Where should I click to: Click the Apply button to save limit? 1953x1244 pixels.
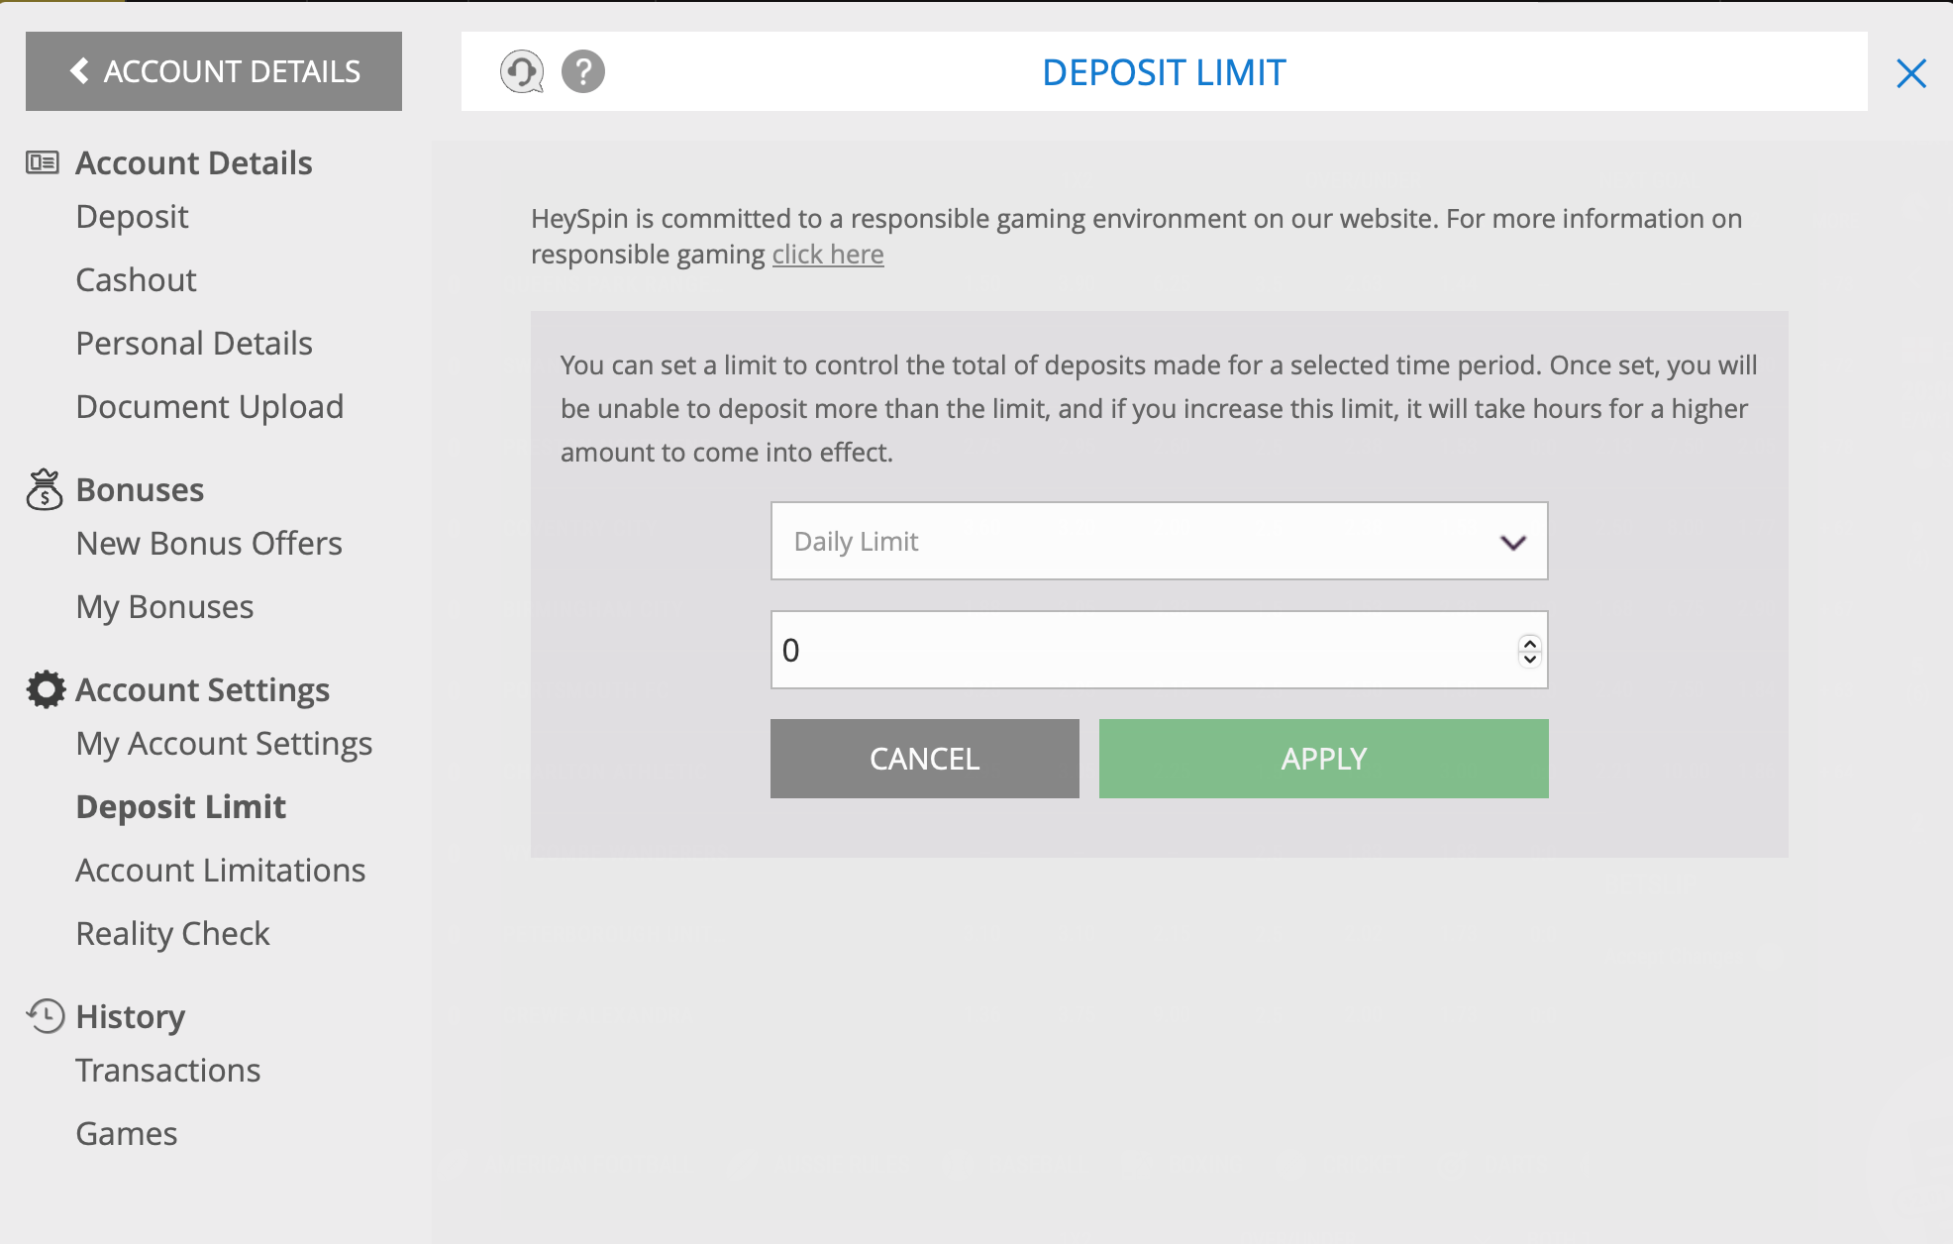point(1322,759)
